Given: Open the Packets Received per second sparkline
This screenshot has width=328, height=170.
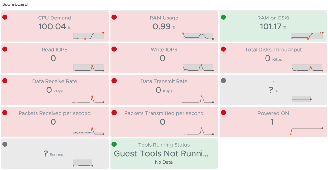Looking at the screenshot, I should (x=89, y=131).
